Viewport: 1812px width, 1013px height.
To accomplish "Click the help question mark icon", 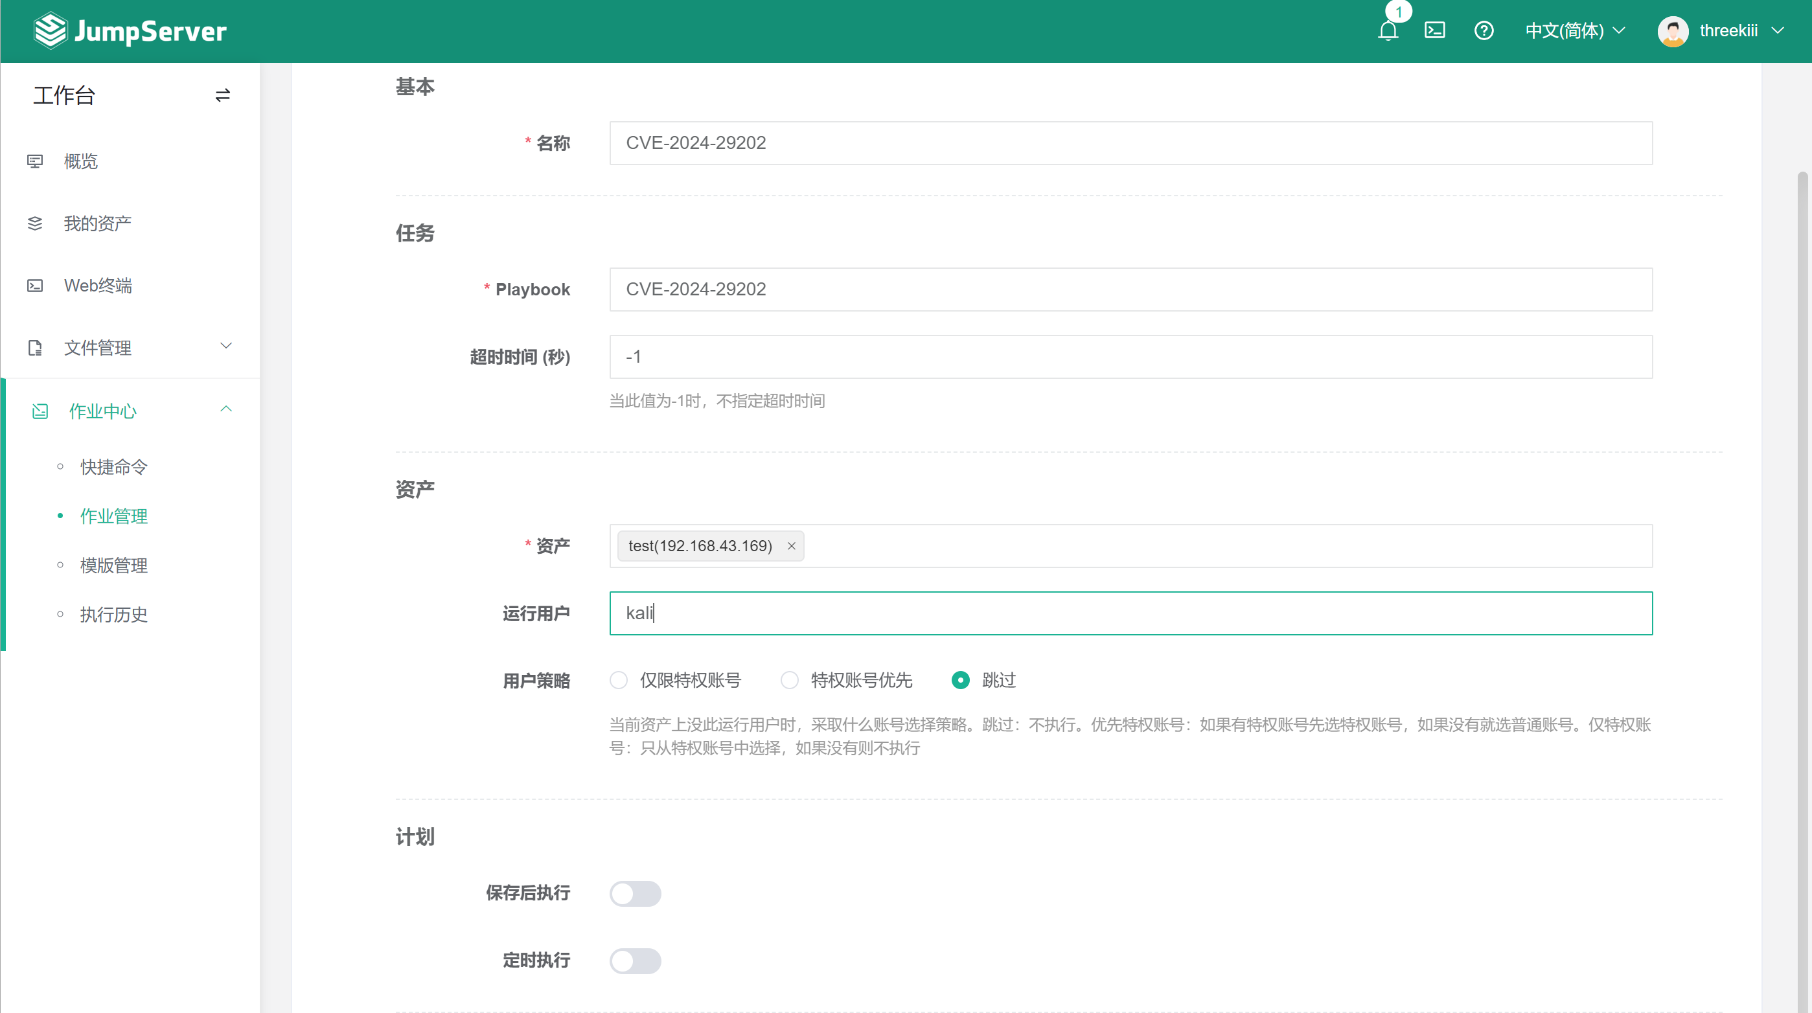I will (x=1484, y=30).
